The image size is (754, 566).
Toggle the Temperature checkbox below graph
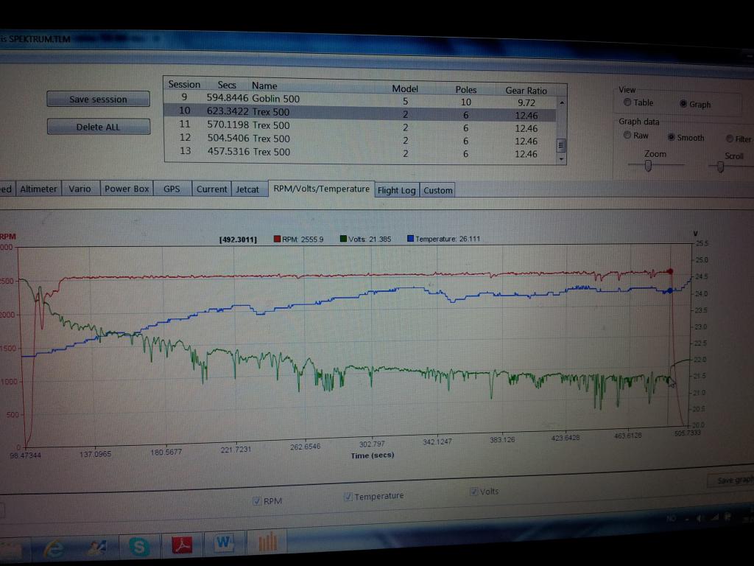click(x=348, y=497)
